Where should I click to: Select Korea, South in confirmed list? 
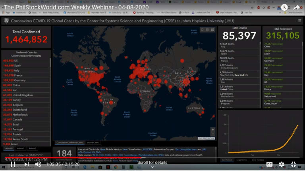pyautogui.click(x=26, y=139)
